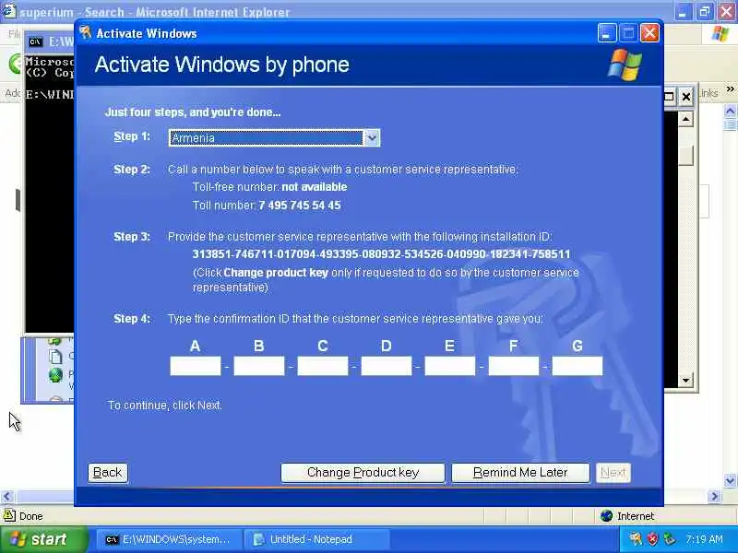This screenshot has width=738, height=553.
Task: Go Back in the activation wizard
Action: point(107,473)
